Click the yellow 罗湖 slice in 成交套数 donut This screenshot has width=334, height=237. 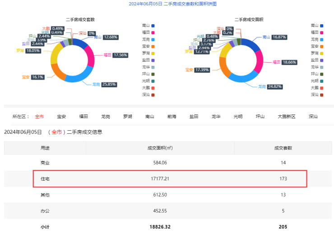point(55,53)
